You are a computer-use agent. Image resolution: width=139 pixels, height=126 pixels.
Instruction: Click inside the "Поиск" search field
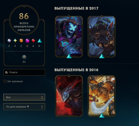pyautogui.click(x=24, y=72)
